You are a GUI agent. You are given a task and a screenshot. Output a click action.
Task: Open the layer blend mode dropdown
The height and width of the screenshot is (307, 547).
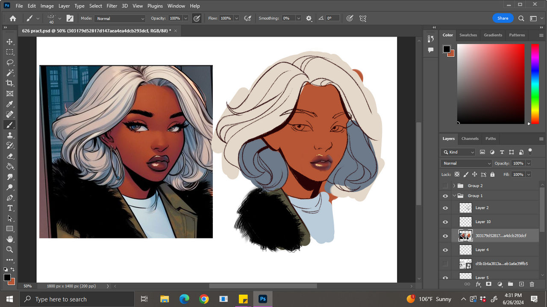click(x=466, y=163)
